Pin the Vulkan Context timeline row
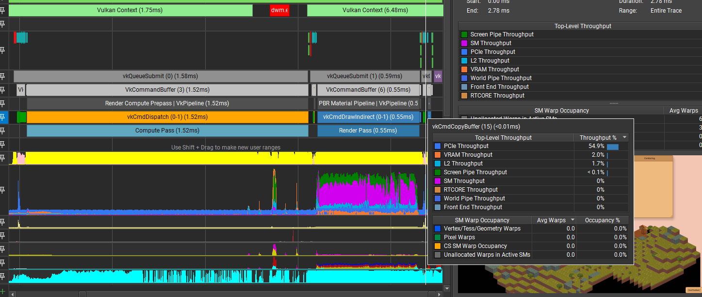The width and height of the screenshot is (702, 297). point(3,11)
